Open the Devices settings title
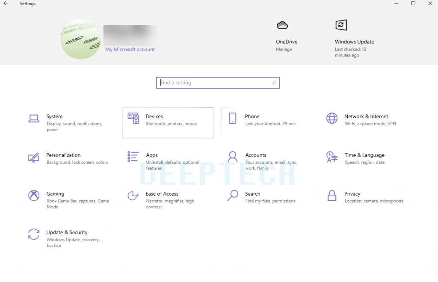The height and width of the screenshot is (282, 438). pyautogui.click(x=154, y=116)
